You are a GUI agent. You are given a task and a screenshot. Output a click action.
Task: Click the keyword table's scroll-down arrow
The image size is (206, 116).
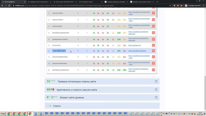tap(157, 73)
